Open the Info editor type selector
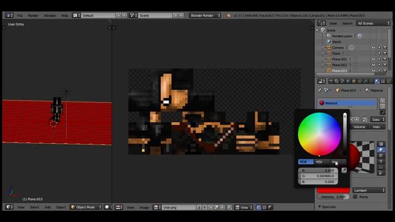The image size is (395, 222). pos(9,15)
